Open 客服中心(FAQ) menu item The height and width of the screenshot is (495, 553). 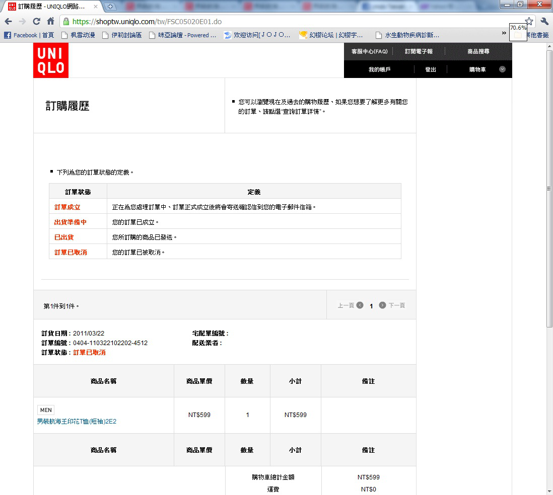point(369,51)
